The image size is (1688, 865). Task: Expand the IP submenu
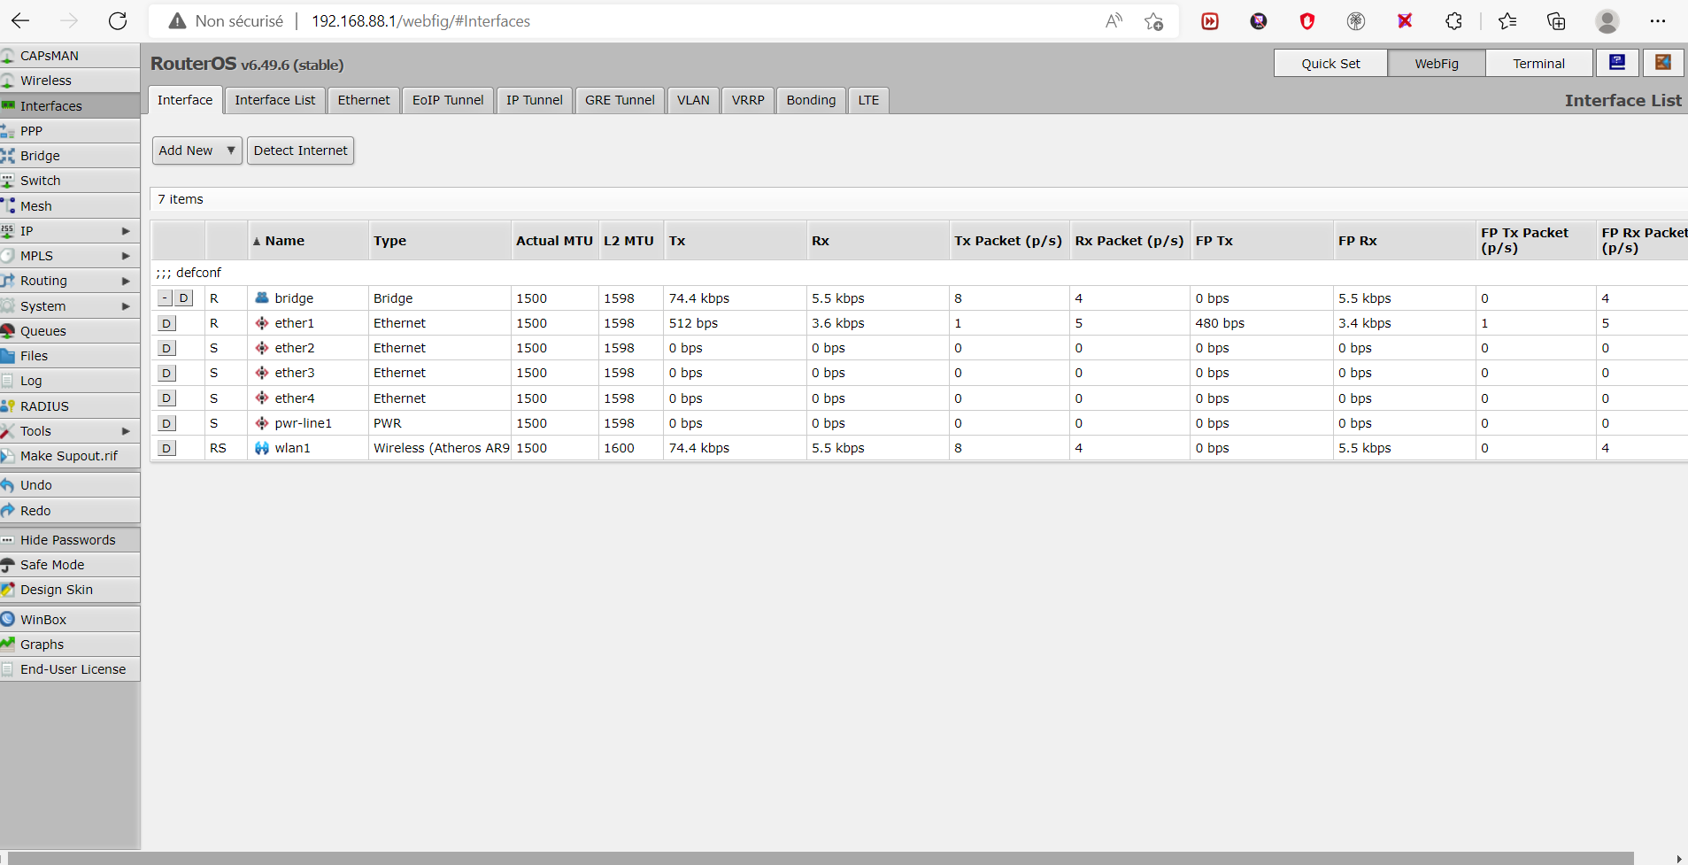(x=126, y=231)
